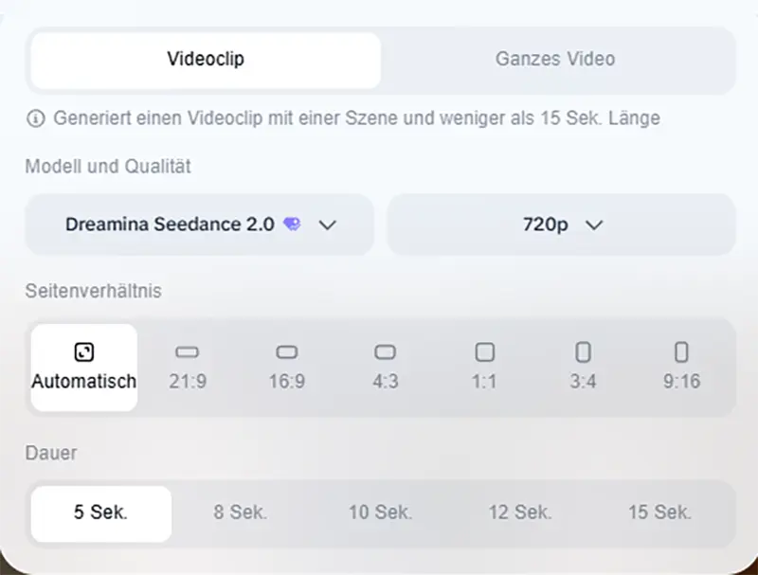This screenshot has width=758, height=575.
Task: Select the 10 Sek. duration option
Action: [379, 512]
